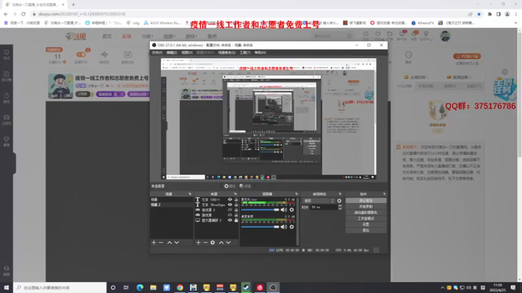Mute the first mixer track speaker icon

click(284, 210)
